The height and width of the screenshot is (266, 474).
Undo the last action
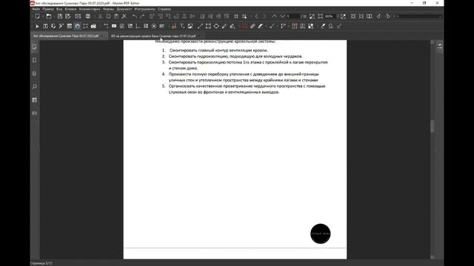coord(135,16)
